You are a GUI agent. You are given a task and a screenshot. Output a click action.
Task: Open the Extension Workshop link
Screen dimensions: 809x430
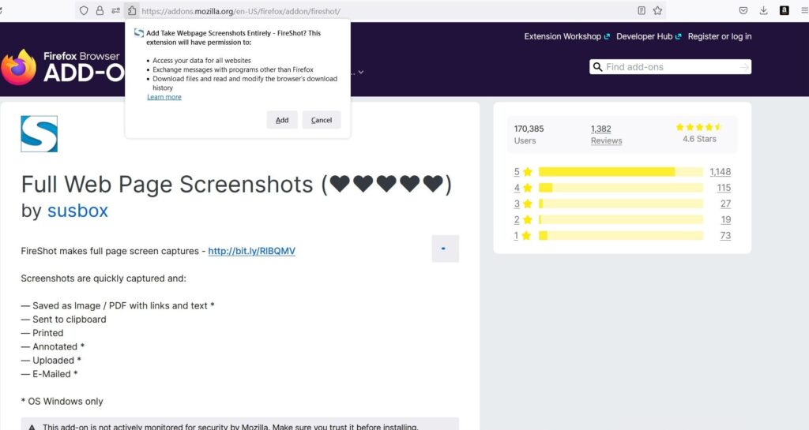pyautogui.click(x=567, y=36)
